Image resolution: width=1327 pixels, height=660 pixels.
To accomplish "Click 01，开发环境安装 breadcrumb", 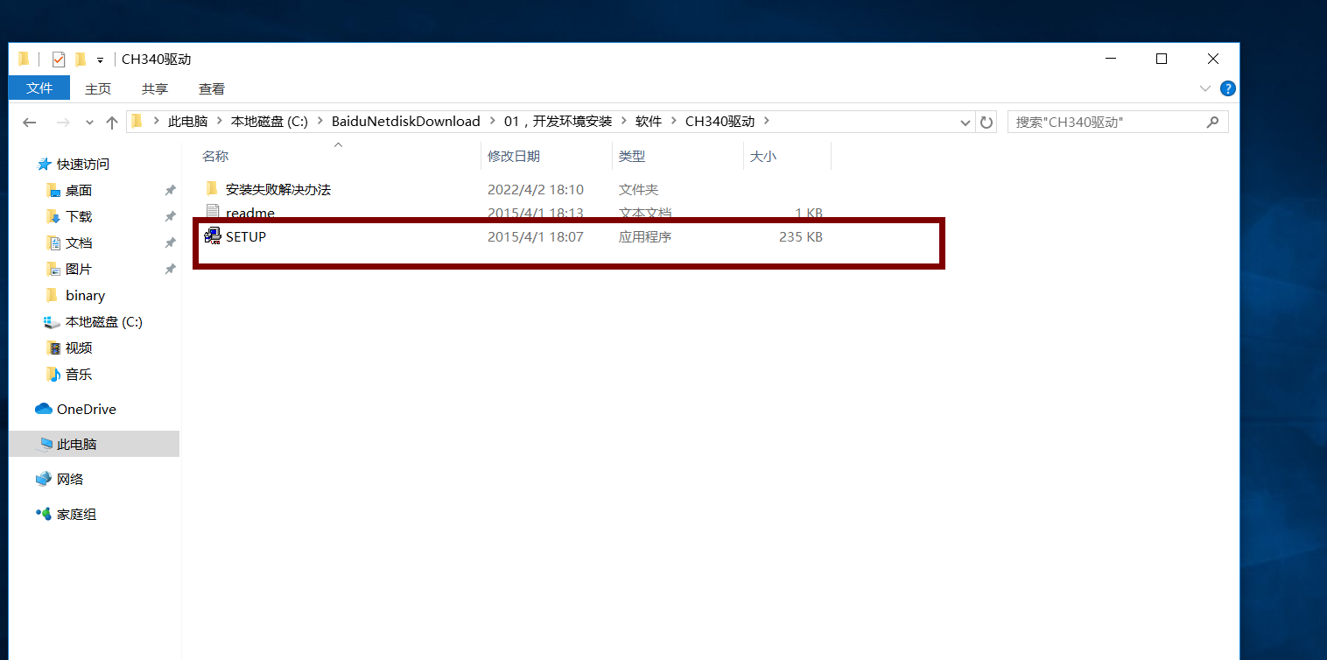I will [558, 122].
